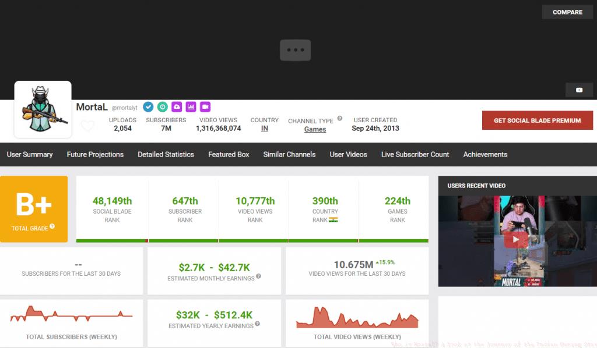Click the blue verified checkmark badge

click(149, 107)
